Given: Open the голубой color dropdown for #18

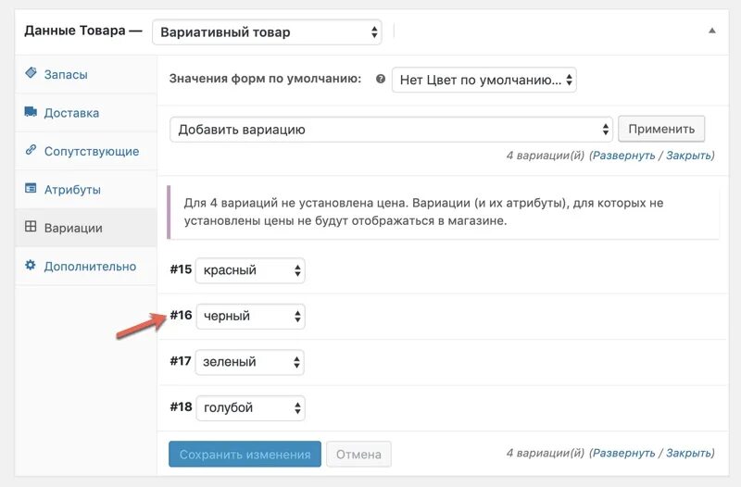Looking at the screenshot, I should (250, 407).
